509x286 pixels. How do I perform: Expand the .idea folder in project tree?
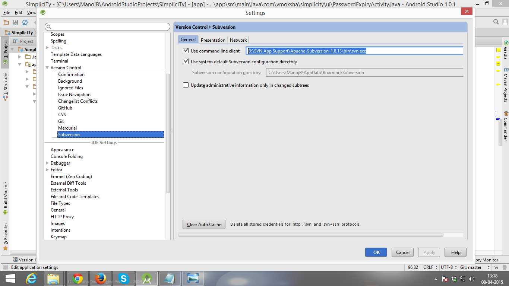tap(20, 57)
